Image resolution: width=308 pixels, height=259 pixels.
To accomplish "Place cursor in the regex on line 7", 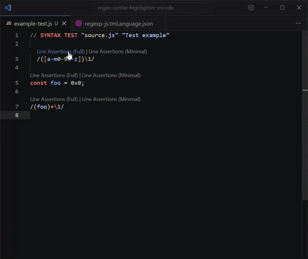I will (46, 106).
